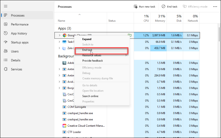Click the App history clock icon
The width and height of the screenshot is (221, 138).
click(6, 33)
